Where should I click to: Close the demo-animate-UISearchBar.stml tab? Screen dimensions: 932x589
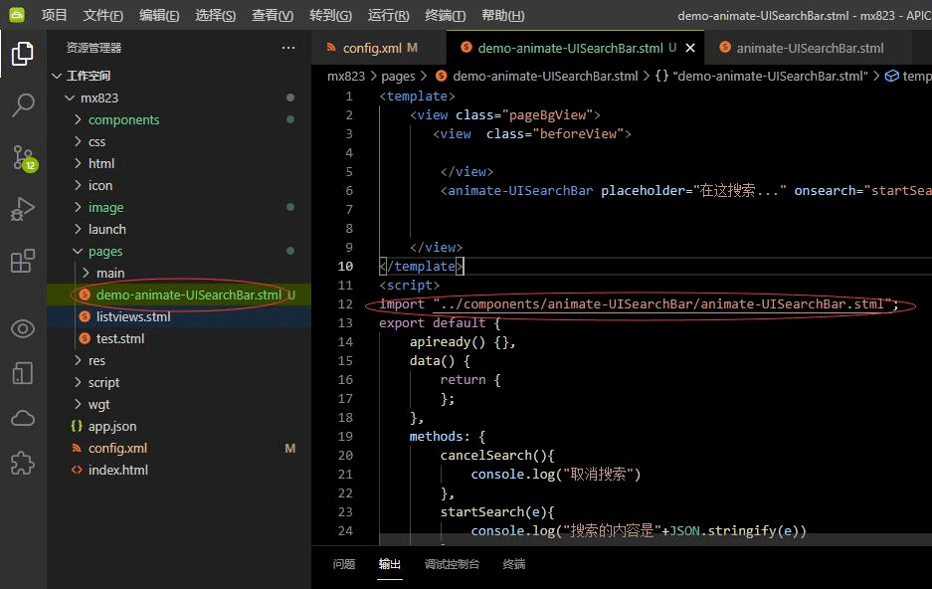pyautogui.click(x=690, y=48)
